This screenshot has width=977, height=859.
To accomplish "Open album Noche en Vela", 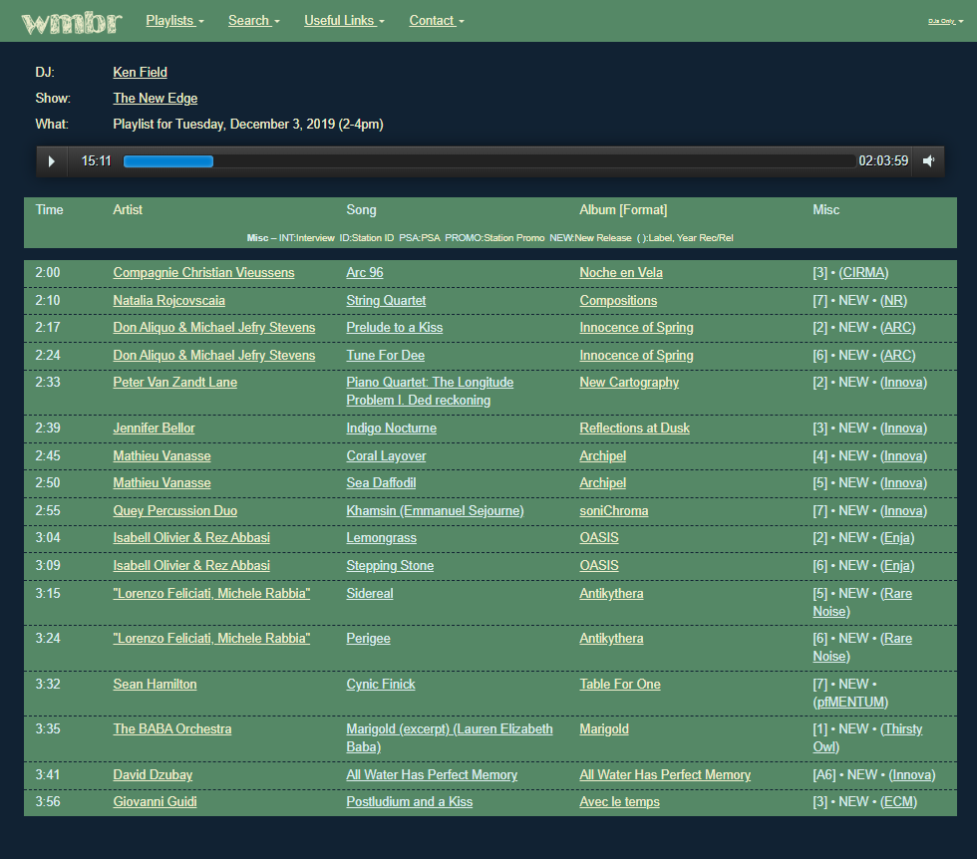I will pos(620,273).
